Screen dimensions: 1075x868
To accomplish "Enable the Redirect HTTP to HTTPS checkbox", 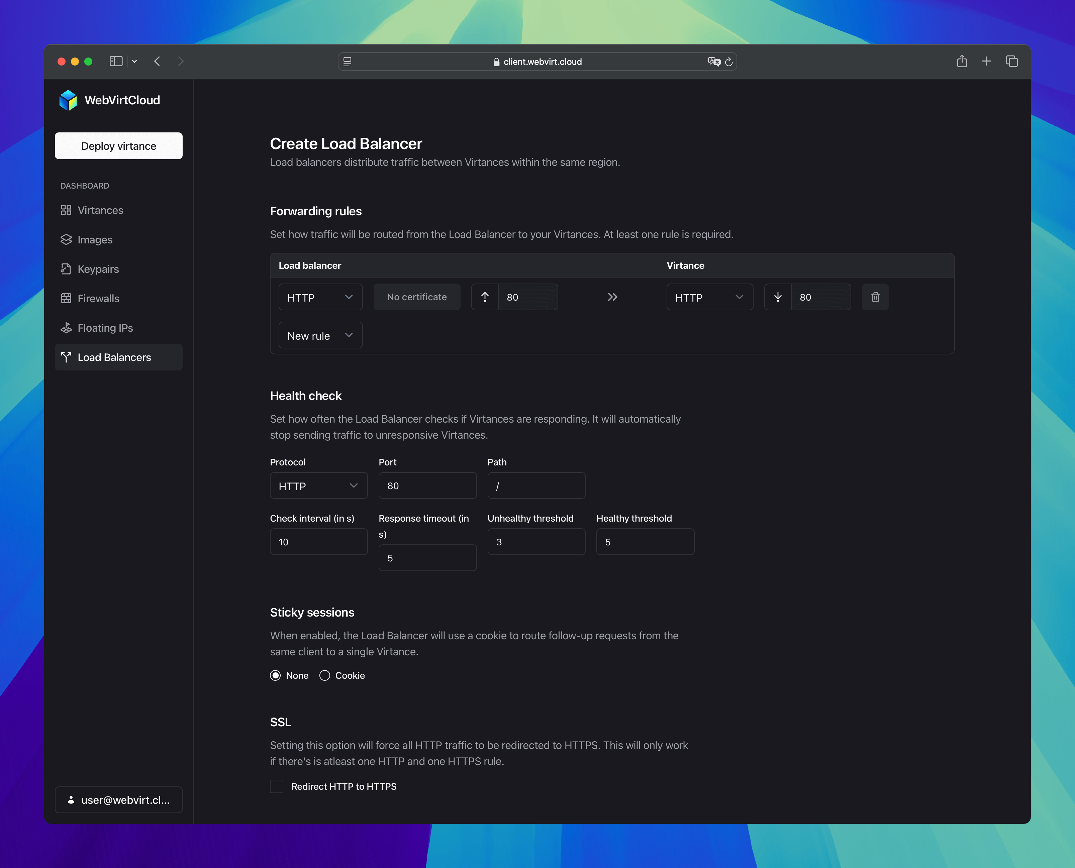I will point(277,786).
